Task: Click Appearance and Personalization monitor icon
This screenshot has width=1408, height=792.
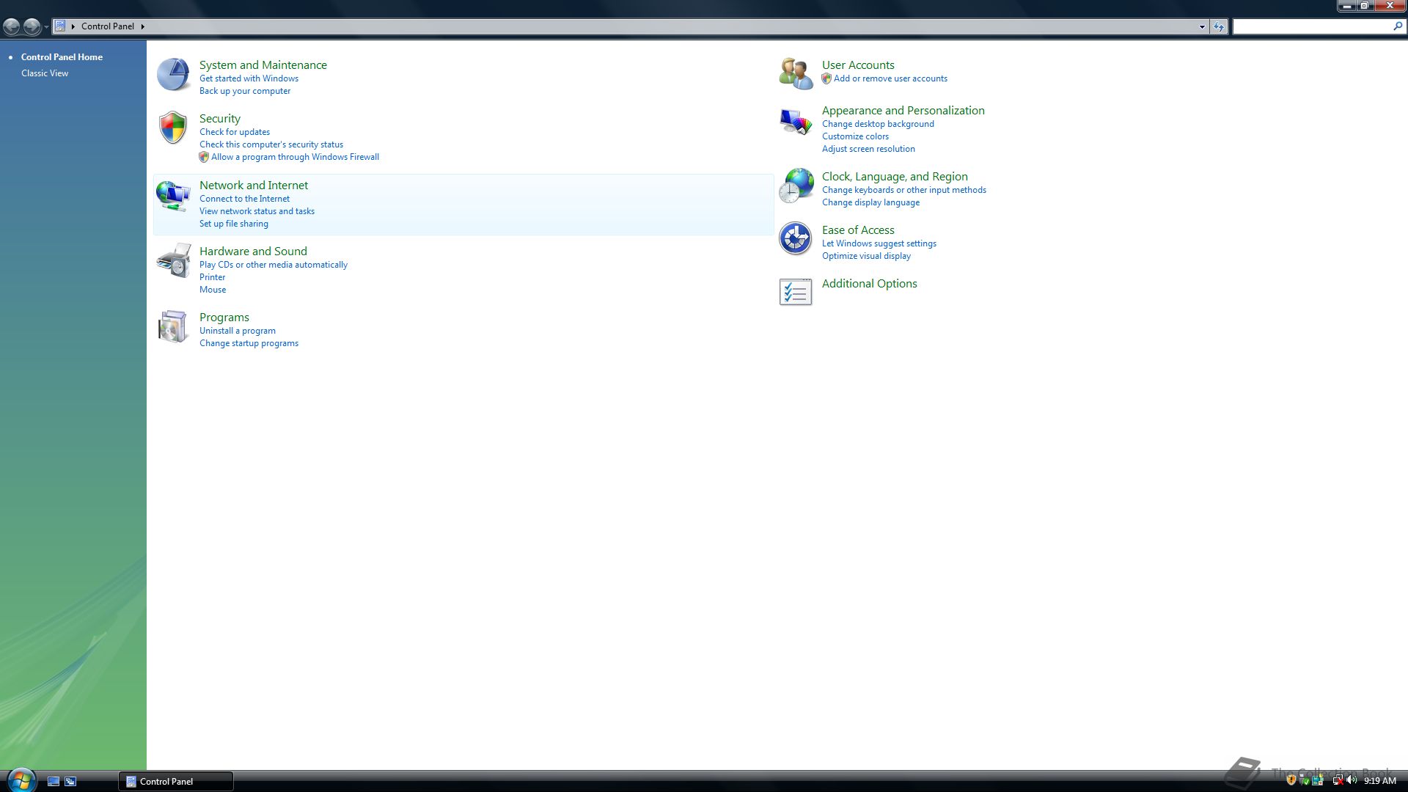Action: (796, 122)
